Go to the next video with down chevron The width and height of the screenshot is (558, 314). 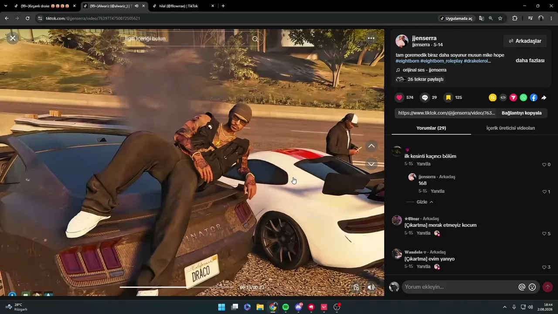tap(371, 164)
